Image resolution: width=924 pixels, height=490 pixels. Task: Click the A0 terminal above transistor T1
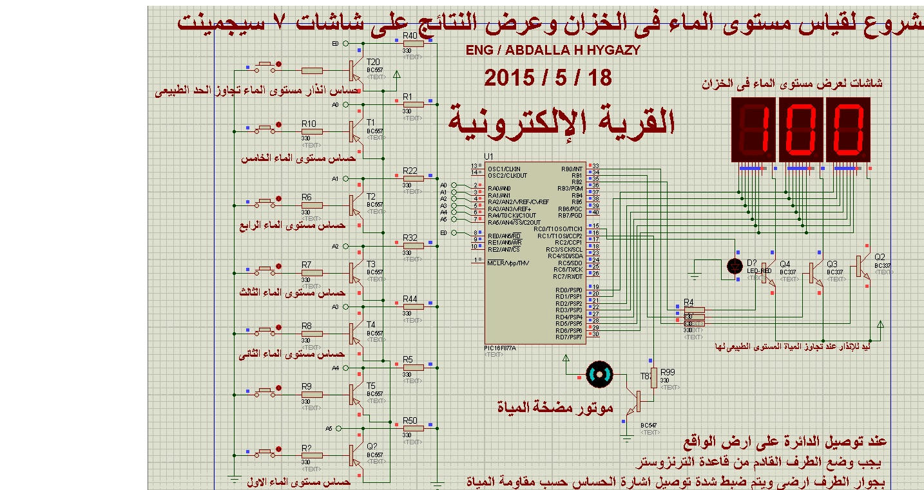coord(345,104)
